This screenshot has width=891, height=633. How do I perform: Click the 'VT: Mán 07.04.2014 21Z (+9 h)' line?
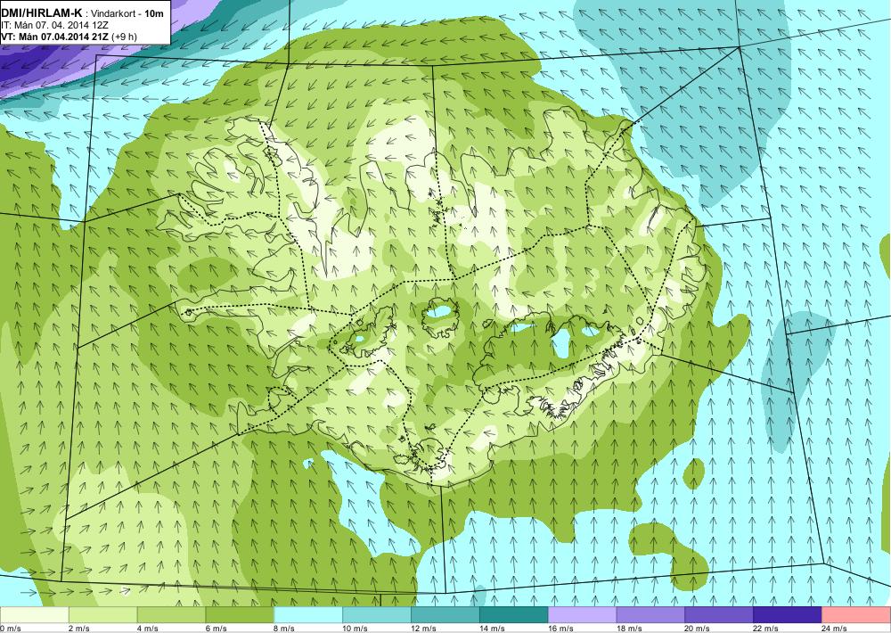(x=69, y=37)
